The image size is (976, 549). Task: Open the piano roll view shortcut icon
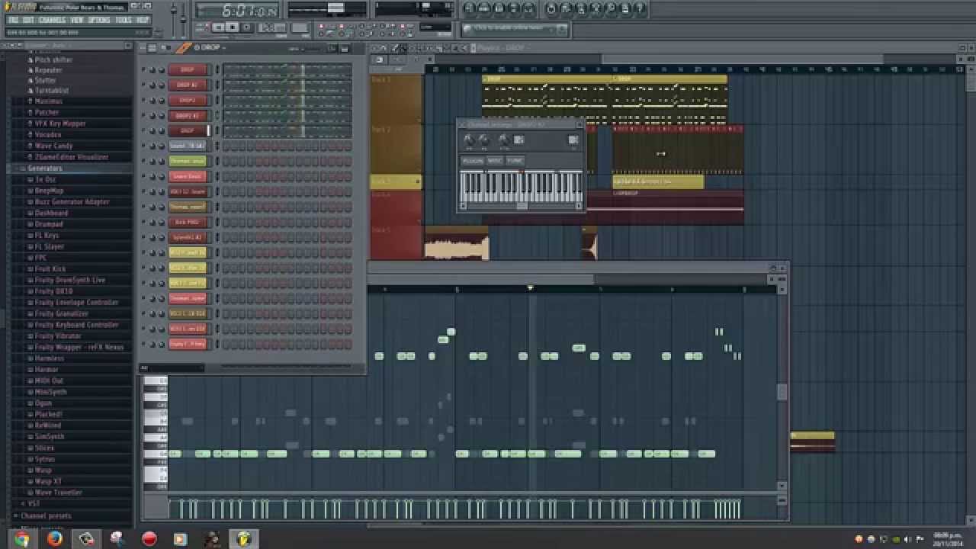[x=499, y=8]
